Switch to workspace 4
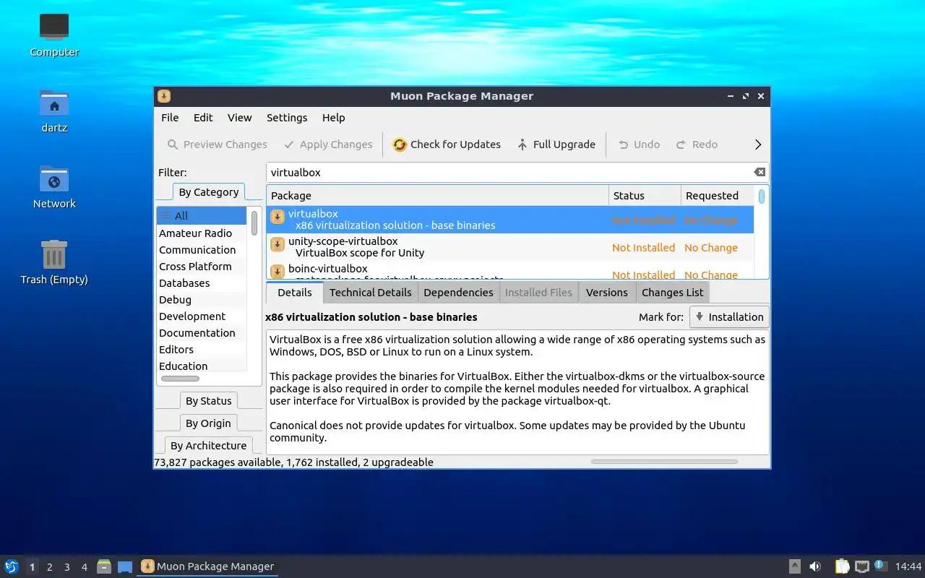The height and width of the screenshot is (578, 925). (84, 567)
